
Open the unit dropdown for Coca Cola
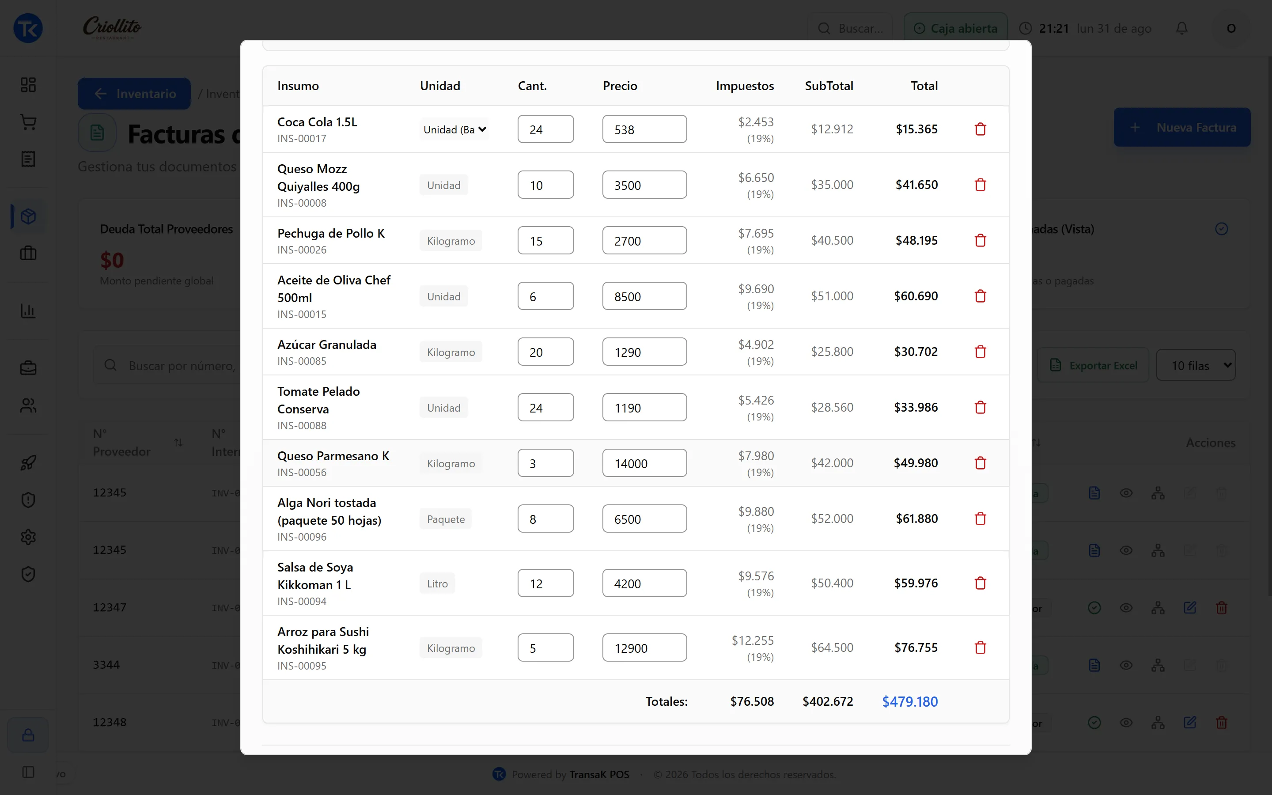[x=454, y=129]
